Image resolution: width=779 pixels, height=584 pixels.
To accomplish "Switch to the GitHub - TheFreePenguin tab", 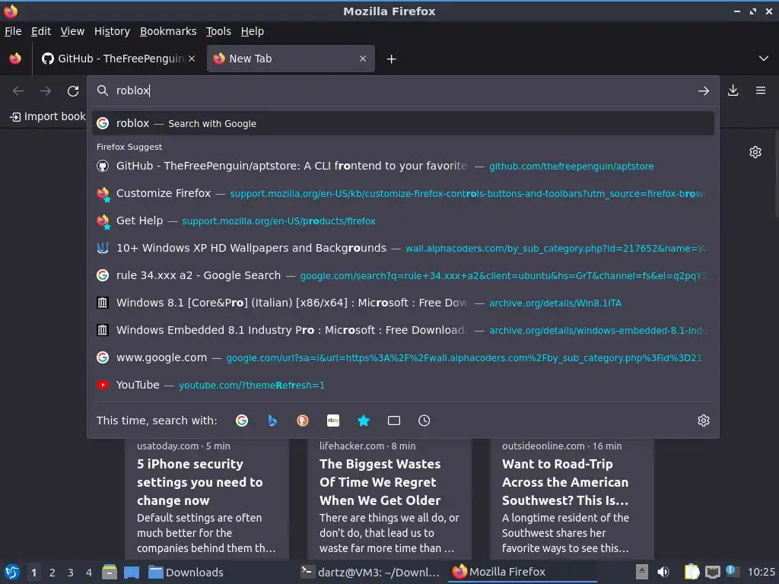I will click(118, 59).
